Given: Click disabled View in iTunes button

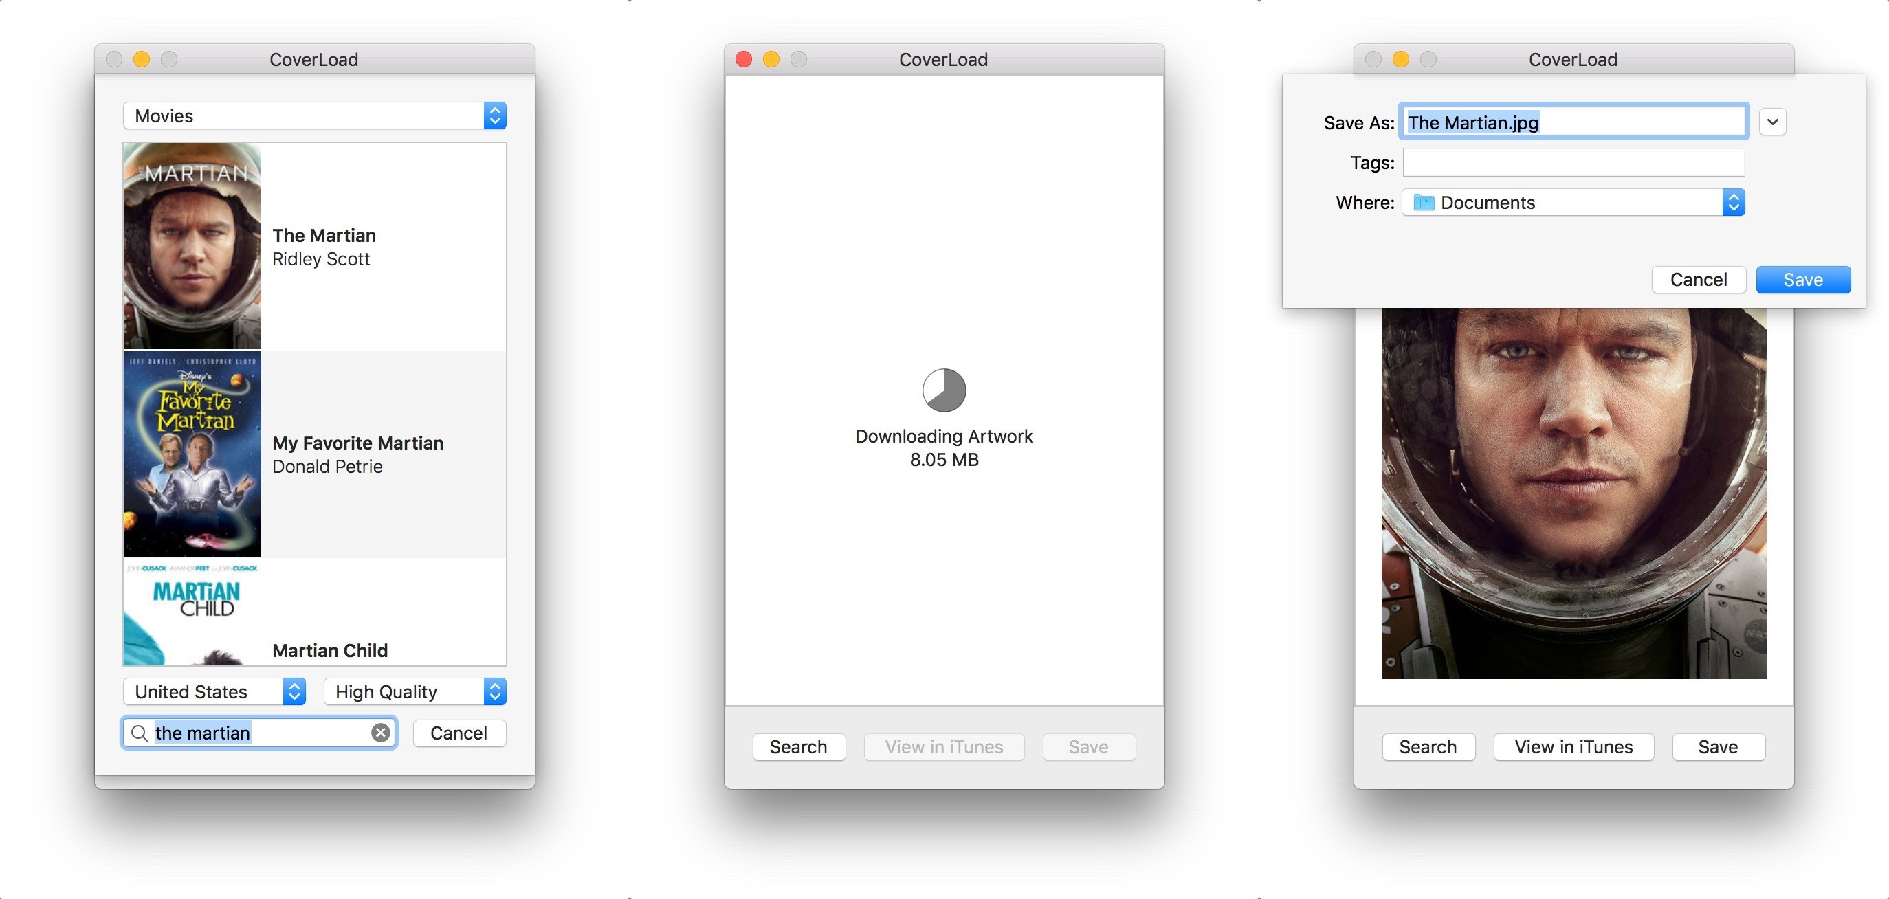Looking at the screenshot, I should tap(944, 747).
